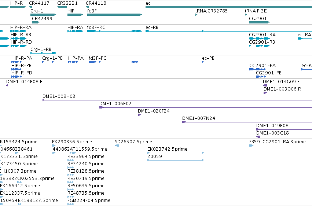Image resolution: width=312 pixels, height=206 pixels.
Task: Select the RE48735.5prime EST
Action: [x=71, y=197]
